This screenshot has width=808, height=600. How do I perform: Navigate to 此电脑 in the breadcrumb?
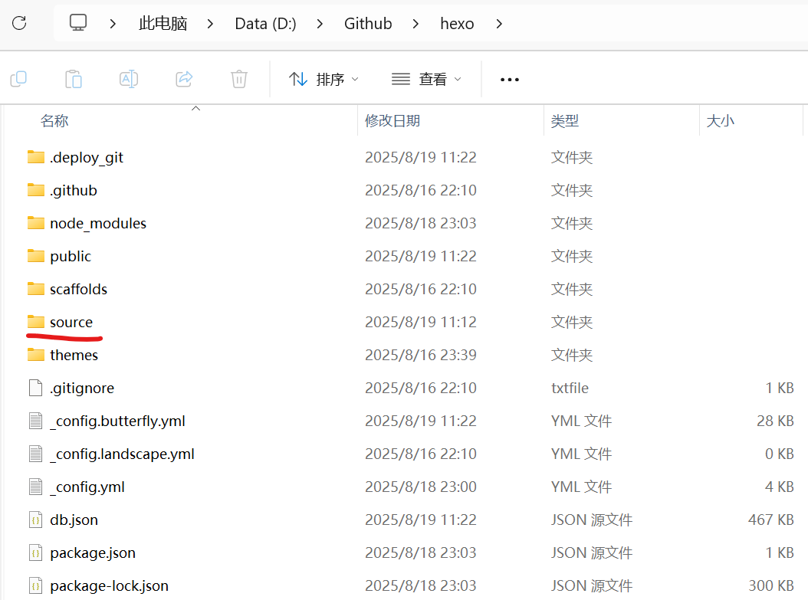[x=163, y=24]
